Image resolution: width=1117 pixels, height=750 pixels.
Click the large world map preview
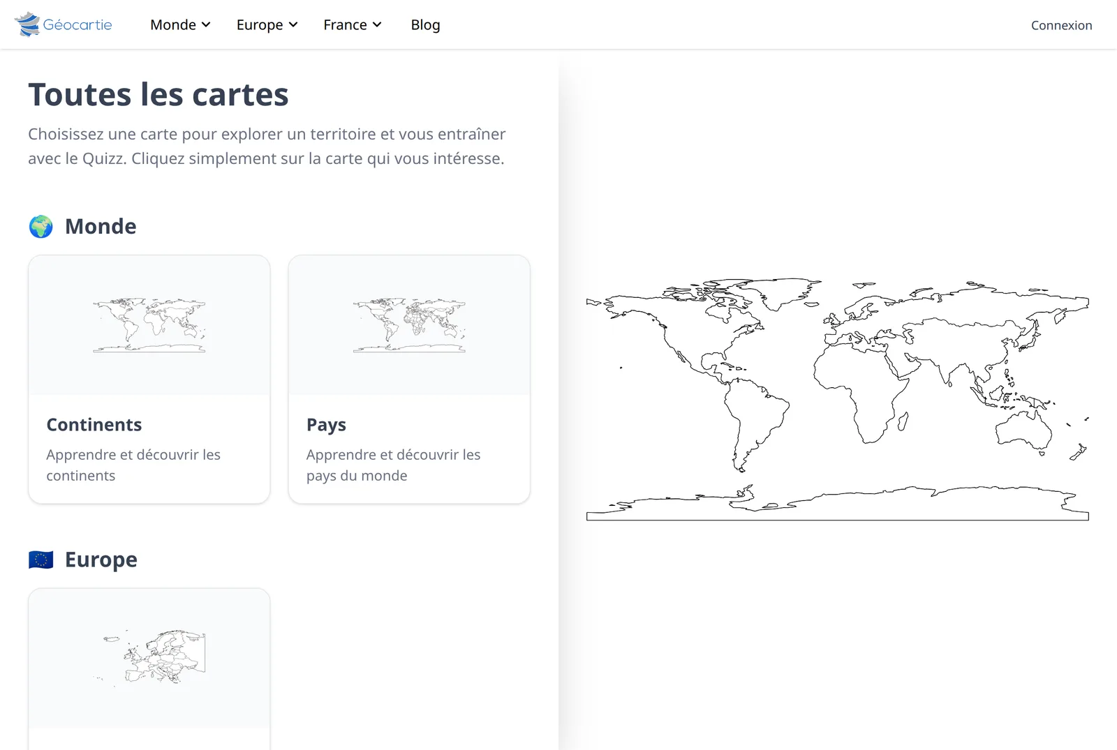[838, 400]
